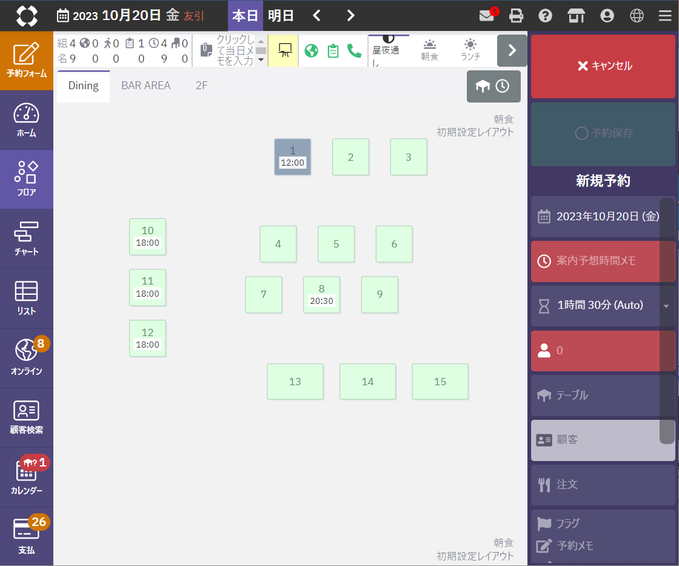Expand the 1時間 30分 duration dropdown
This screenshot has width=679, height=566.
coord(603,305)
